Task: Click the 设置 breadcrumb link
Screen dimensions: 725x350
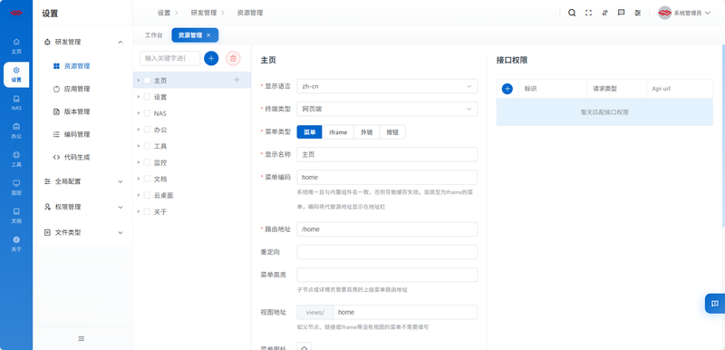Action: [x=164, y=13]
